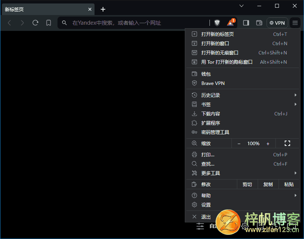Select Brave VPN menu entry
Viewport: 304px width, 239px height.
tap(243, 83)
